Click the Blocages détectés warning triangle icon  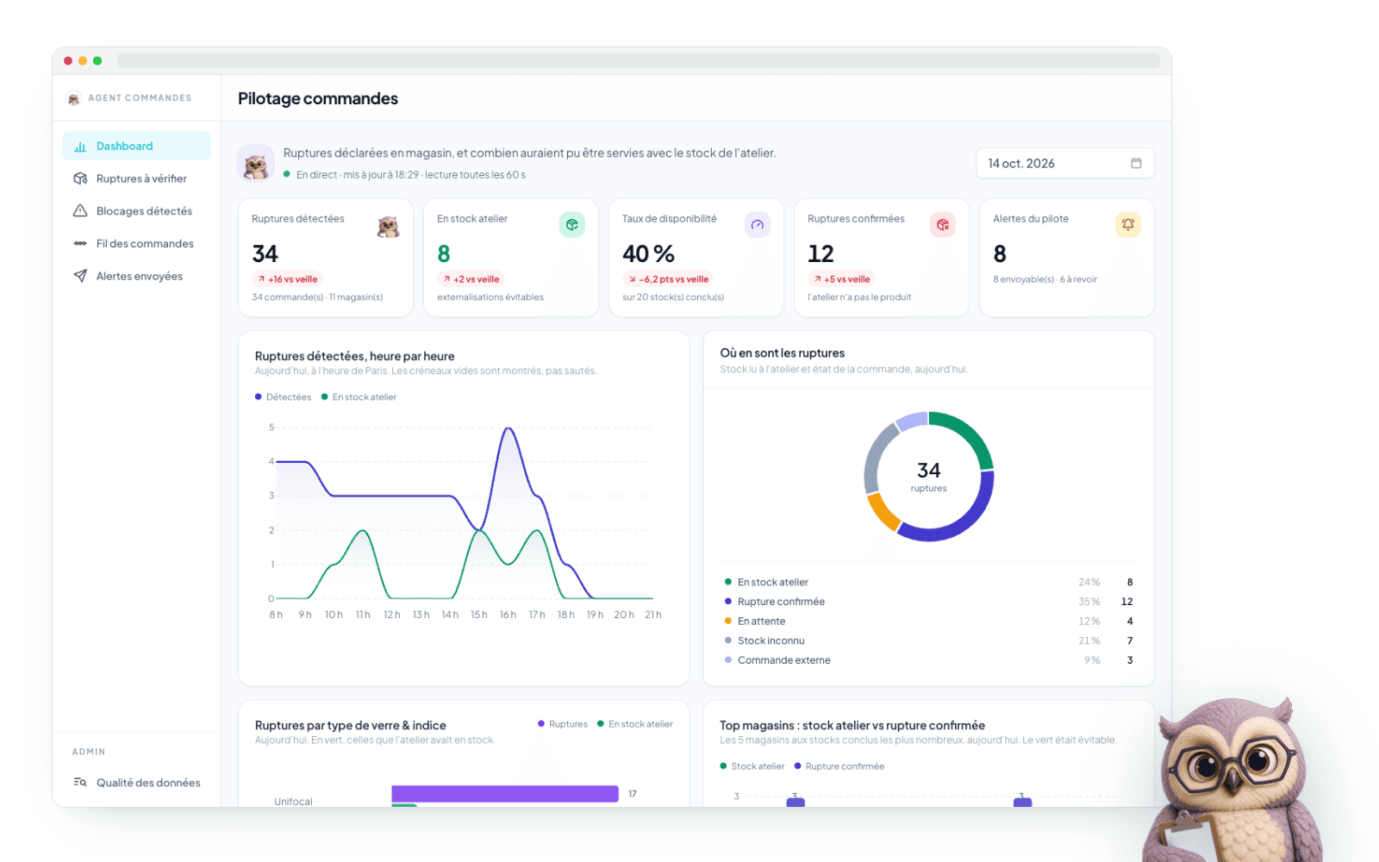click(80, 211)
